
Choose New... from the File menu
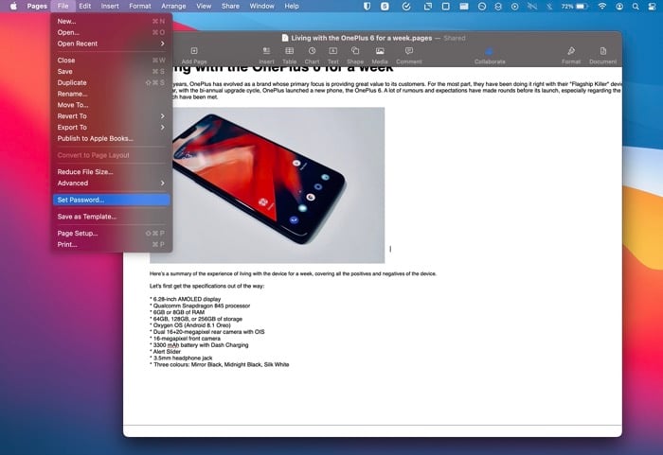pyautogui.click(x=111, y=21)
